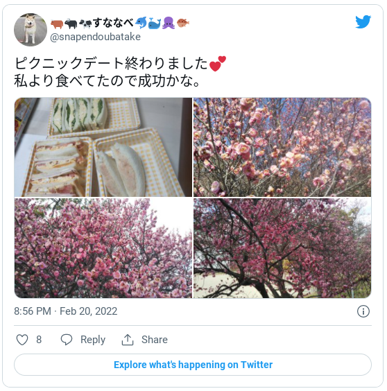This screenshot has width=387, height=391.
Task: Click the Reply text label
Action: click(x=93, y=340)
